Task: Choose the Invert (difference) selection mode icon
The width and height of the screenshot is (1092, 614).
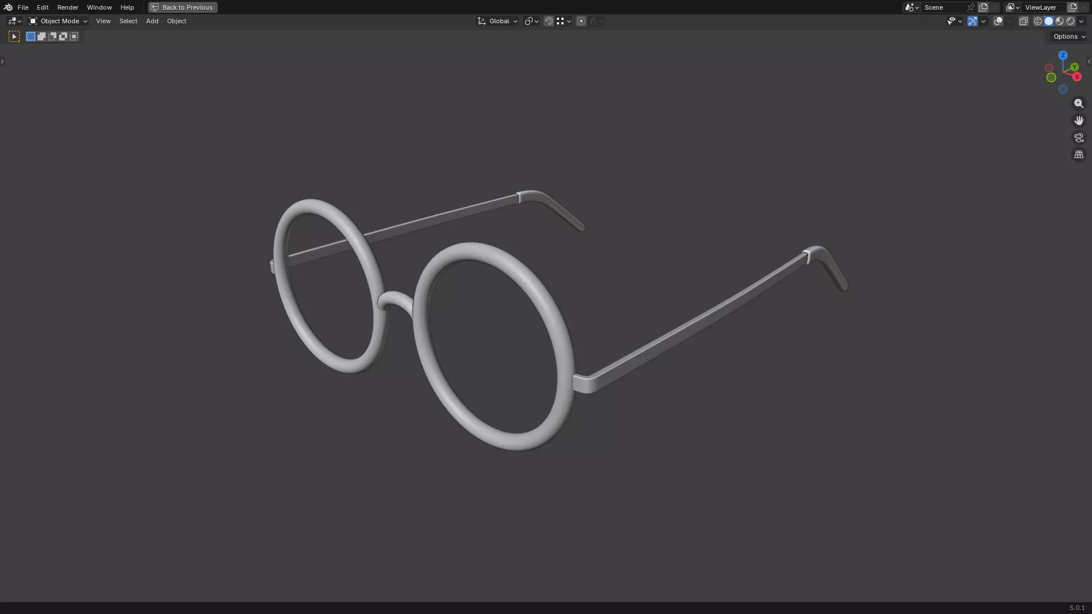Action: click(x=63, y=36)
